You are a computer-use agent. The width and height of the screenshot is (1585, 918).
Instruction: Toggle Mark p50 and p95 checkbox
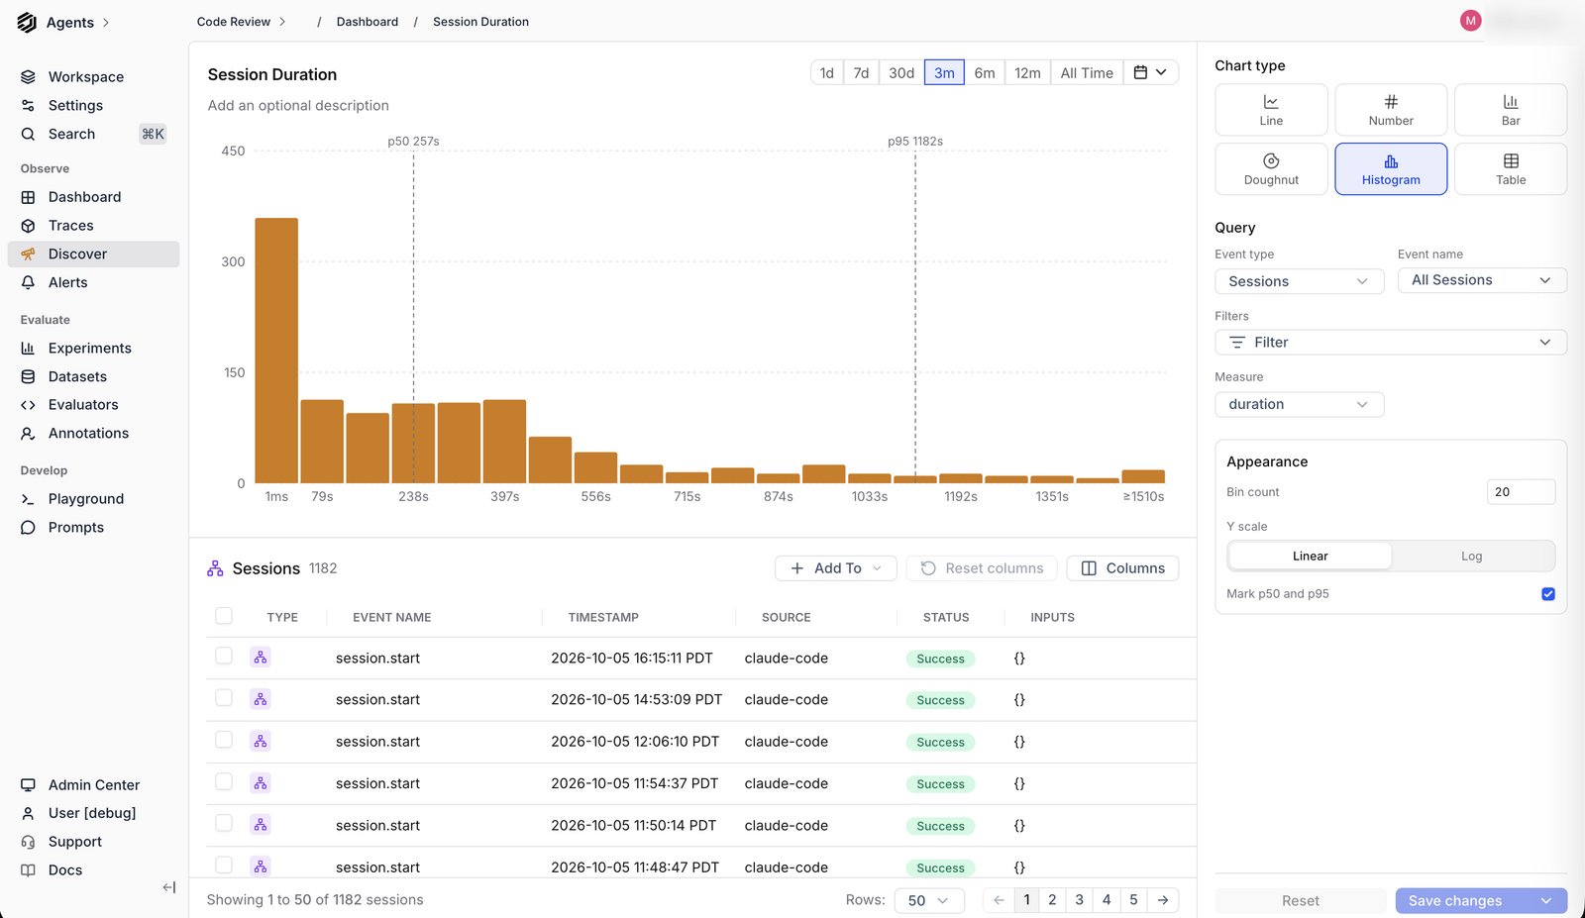pyautogui.click(x=1548, y=594)
